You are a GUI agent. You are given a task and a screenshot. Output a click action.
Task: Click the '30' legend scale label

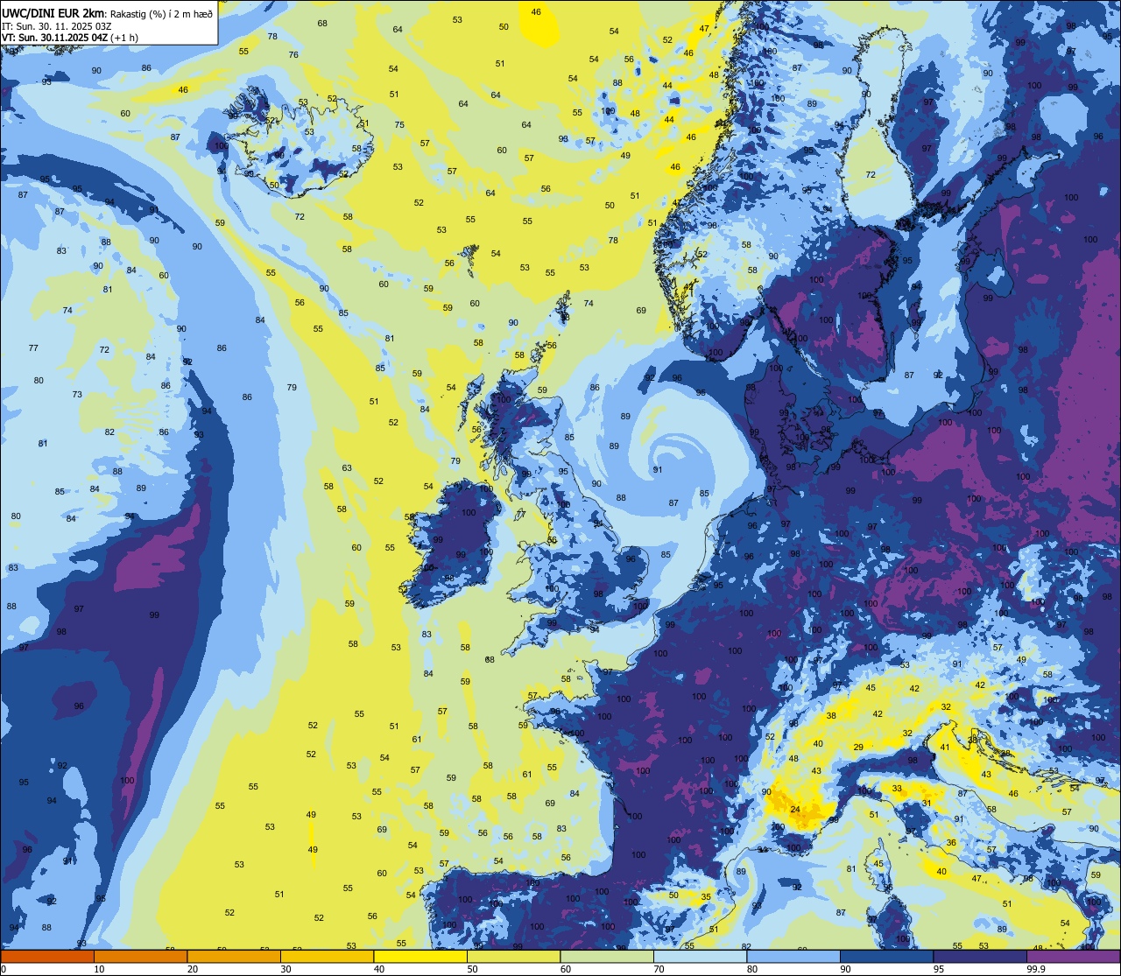(286, 969)
